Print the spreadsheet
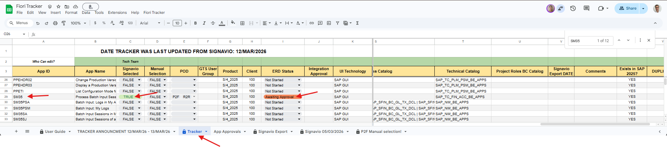The height and width of the screenshot is (147, 667). (x=55, y=23)
